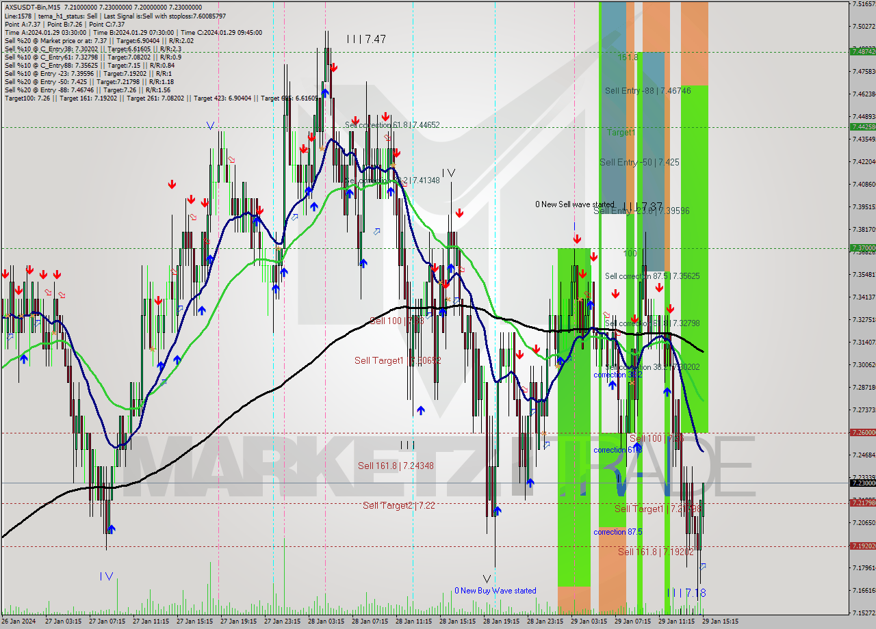The image size is (876, 629).
Task: Click the '0 New Buy Wave started' annotation
Action: click(x=495, y=591)
